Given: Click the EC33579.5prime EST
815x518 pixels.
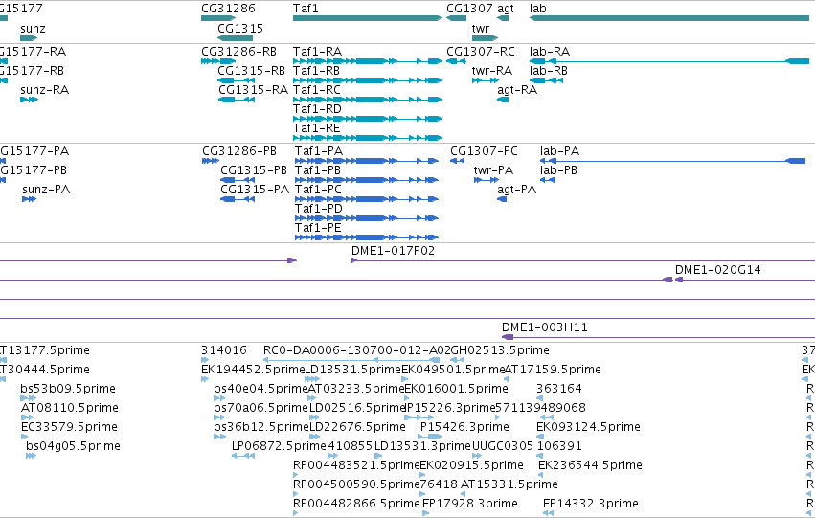Looking at the screenshot, I should point(27,437).
